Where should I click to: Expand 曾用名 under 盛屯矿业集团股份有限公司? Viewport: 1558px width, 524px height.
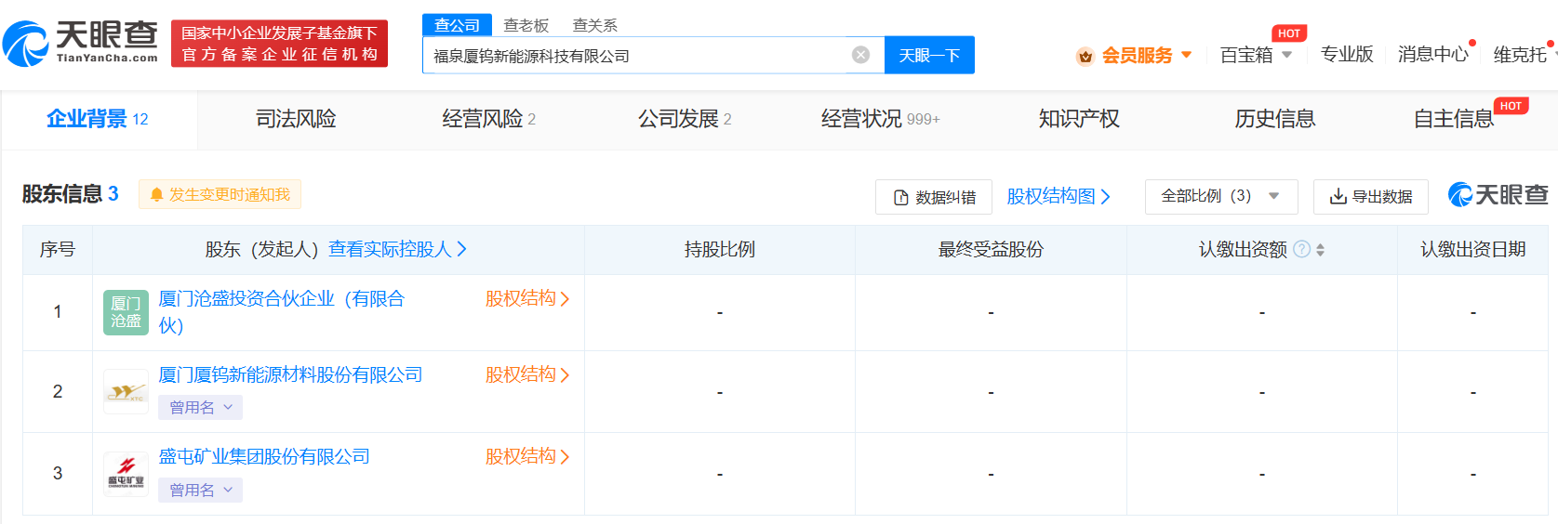click(201, 490)
